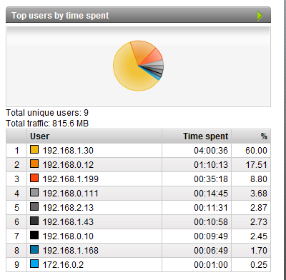Click the dark gray swatch for 192.168.1.43

[34, 221]
